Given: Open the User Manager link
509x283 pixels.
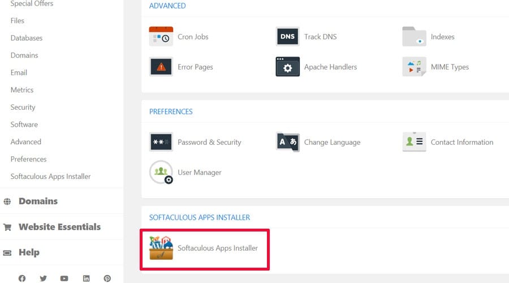Looking at the screenshot, I should (x=199, y=173).
